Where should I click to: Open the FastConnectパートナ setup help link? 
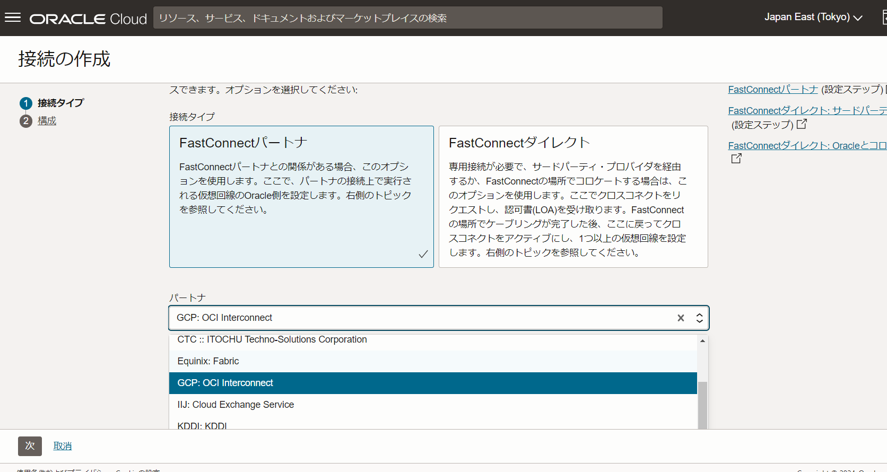click(773, 90)
